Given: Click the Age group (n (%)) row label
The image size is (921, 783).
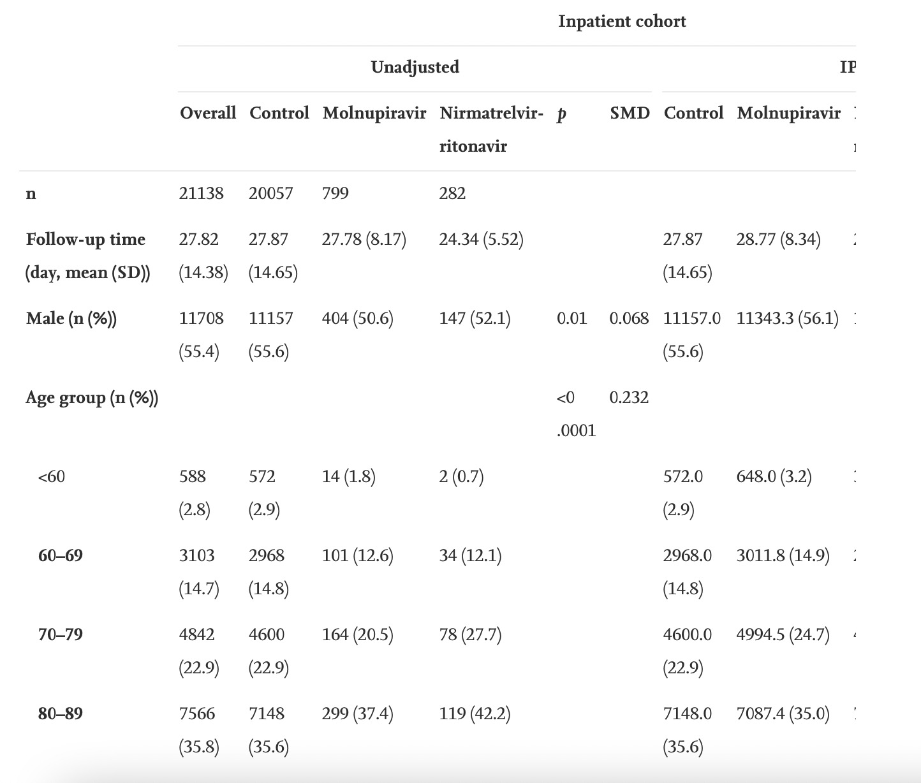Looking at the screenshot, I should click(92, 398).
